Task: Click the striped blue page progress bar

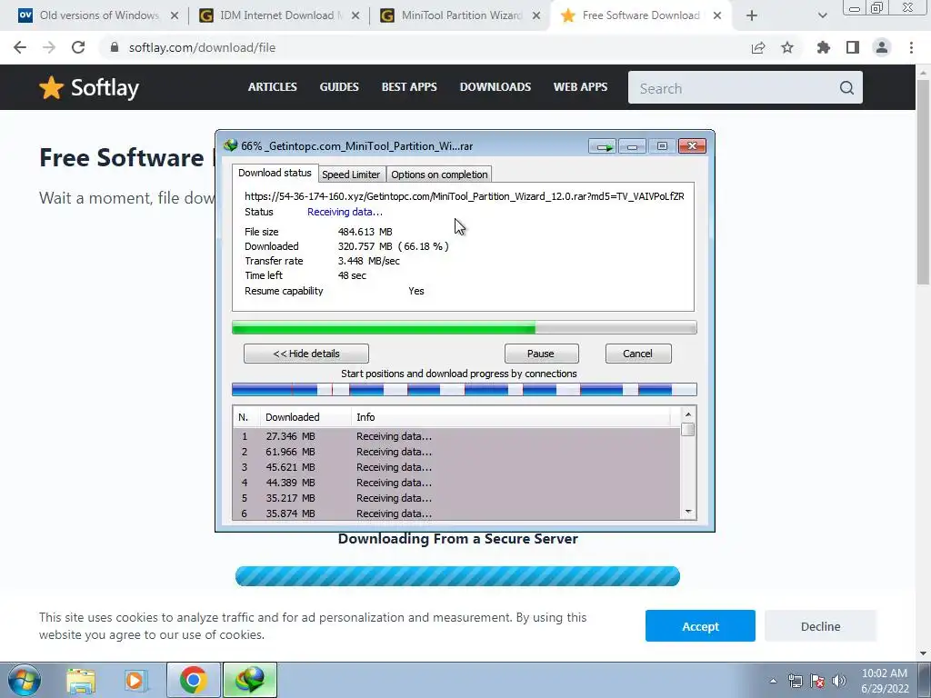Action: click(457, 576)
